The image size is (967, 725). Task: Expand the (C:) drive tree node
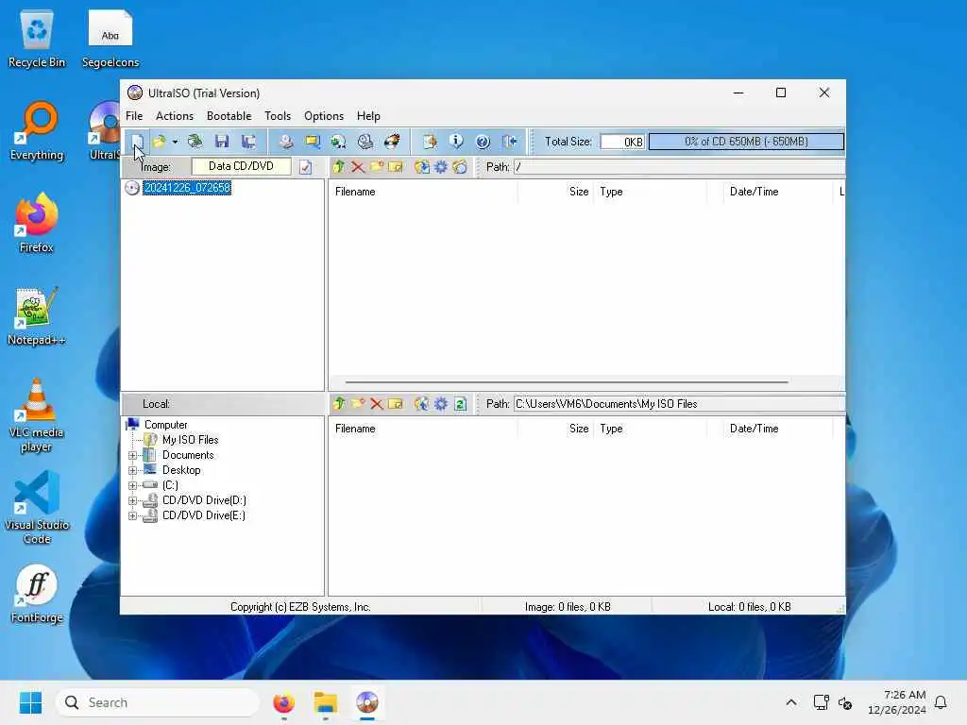(x=132, y=486)
